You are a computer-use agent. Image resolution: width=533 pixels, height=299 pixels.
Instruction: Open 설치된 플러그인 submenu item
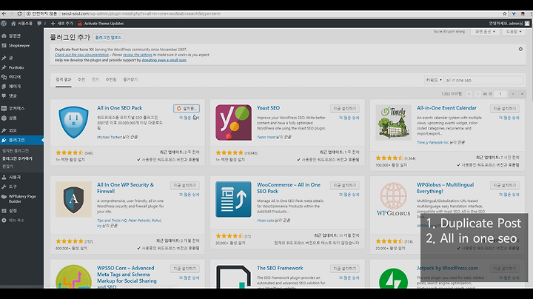[x=16, y=150]
